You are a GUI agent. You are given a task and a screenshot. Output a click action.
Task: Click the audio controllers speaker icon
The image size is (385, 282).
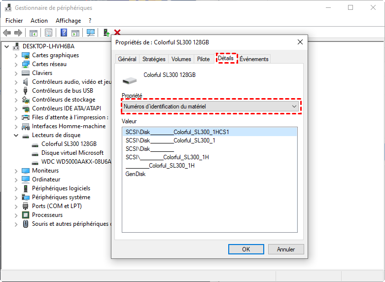click(25, 82)
